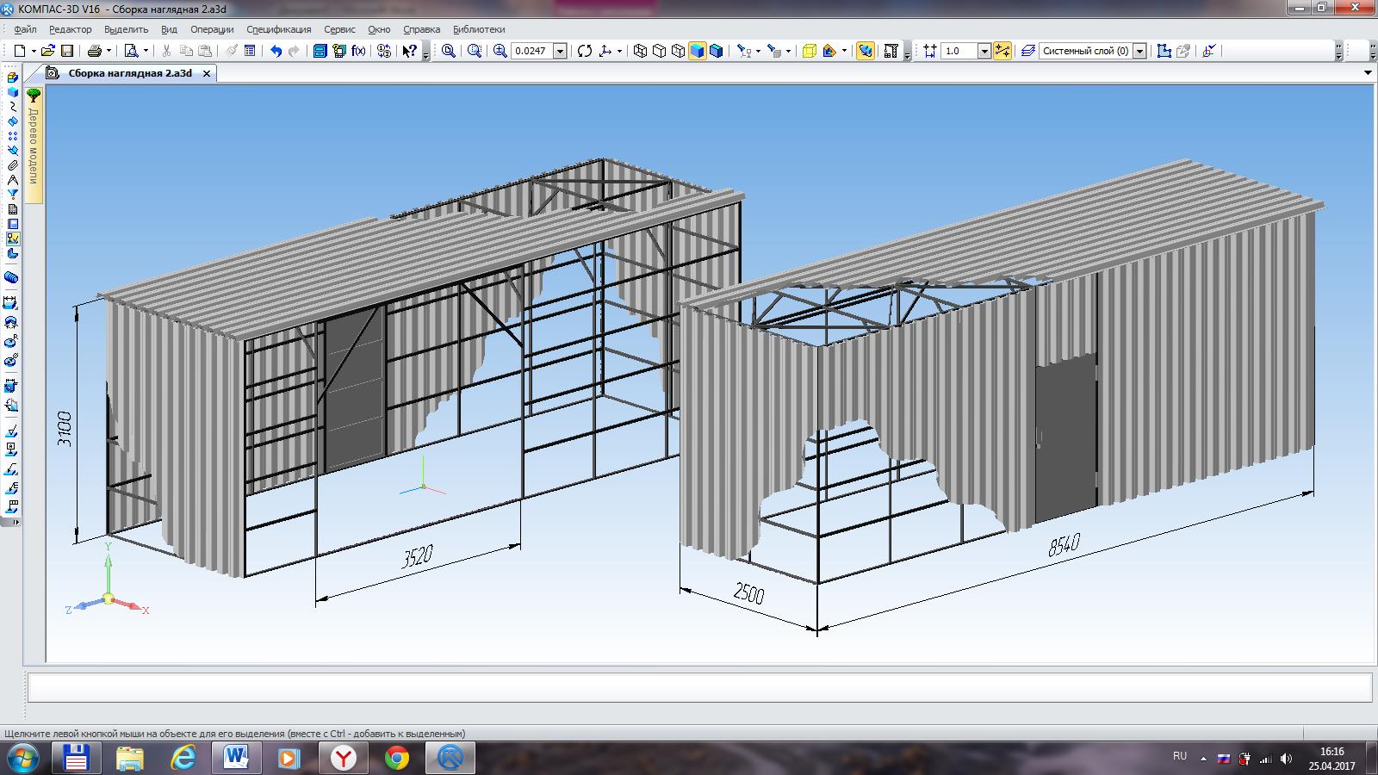This screenshot has width=1378, height=775.
Task: Toggle the simplified display mode button
Action: pos(866,51)
